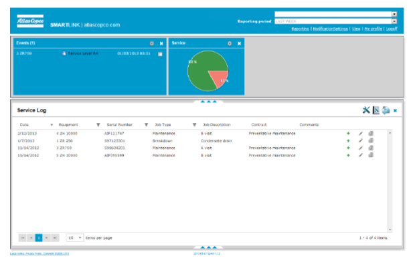
Task: Select the serial number S98634201 cell
Action: pyautogui.click(x=114, y=148)
